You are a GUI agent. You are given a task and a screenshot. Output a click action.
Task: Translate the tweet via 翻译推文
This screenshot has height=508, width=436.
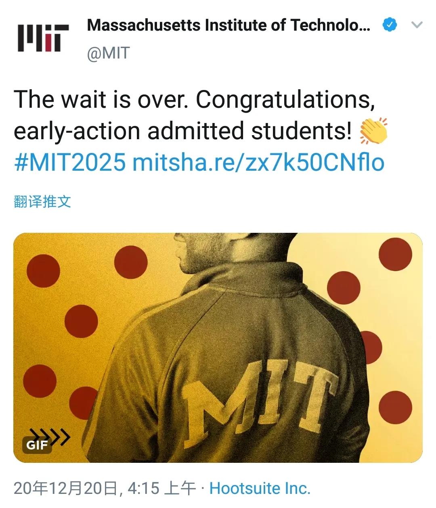click(x=42, y=201)
